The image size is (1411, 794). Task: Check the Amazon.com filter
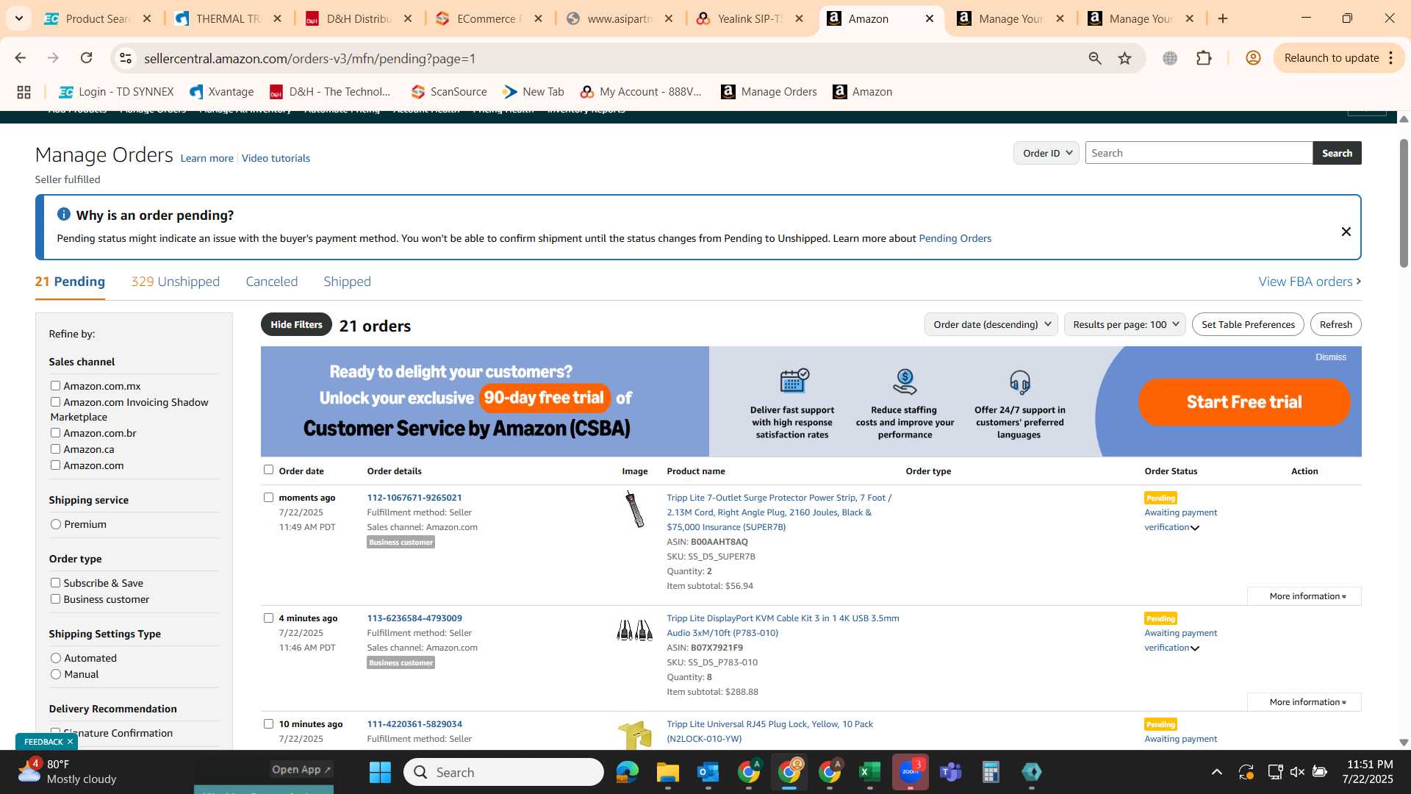(55, 465)
